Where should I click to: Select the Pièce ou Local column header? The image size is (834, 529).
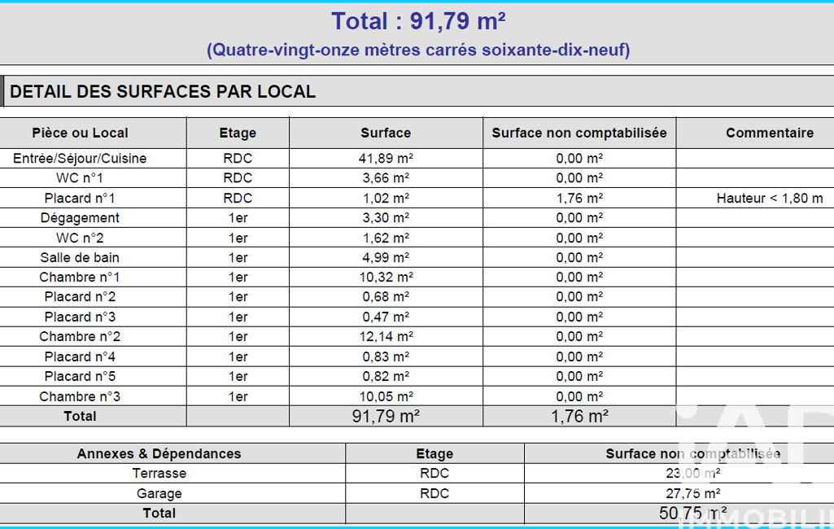pos(81,133)
